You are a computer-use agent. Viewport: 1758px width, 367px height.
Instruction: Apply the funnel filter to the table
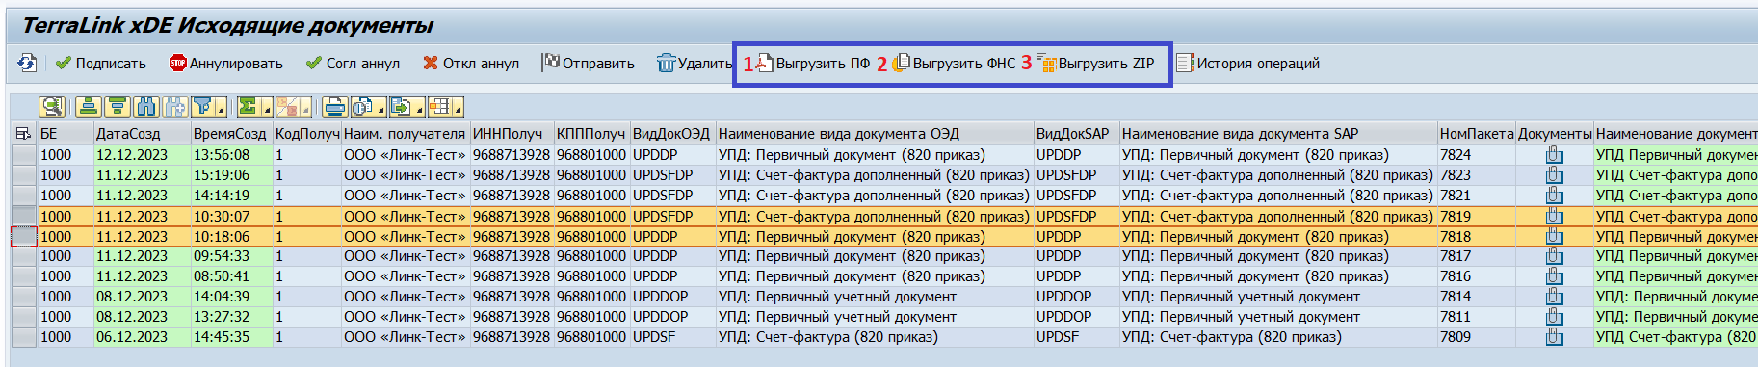pyautogui.click(x=202, y=106)
